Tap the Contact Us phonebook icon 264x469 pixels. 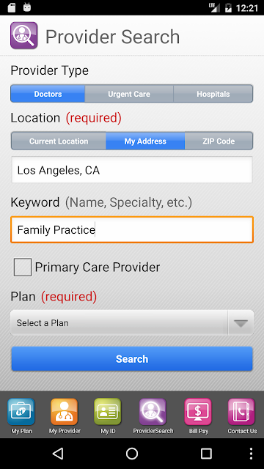(x=241, y=412)
